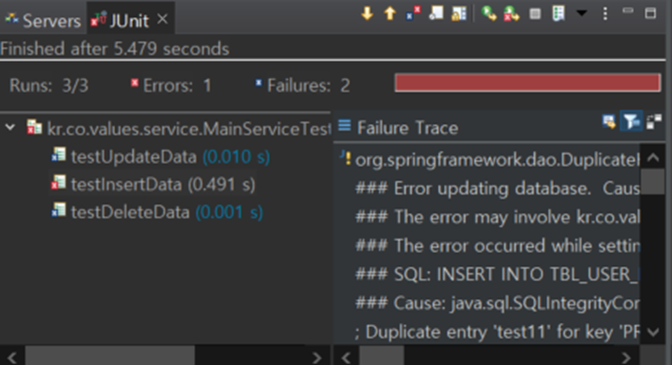Viewport: 672px width, 365px height.
Task: Click the exception warning icon in trace
Action: [x=346, y=158]
